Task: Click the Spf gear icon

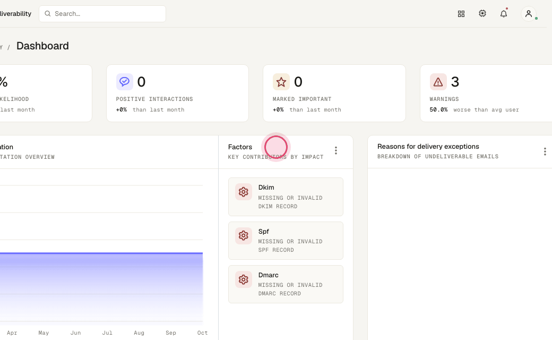Action: (243, 236)
